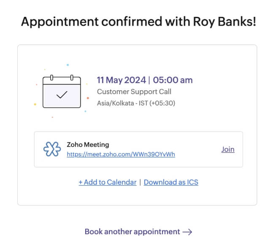Screen dimensions: 279x251
Task: Click the Zoho Meeting logo icon
Action: coord(52,149)
